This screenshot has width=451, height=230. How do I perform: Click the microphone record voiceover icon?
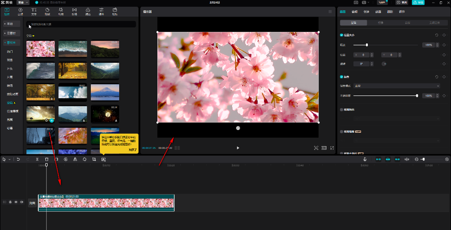coord(365,159)
